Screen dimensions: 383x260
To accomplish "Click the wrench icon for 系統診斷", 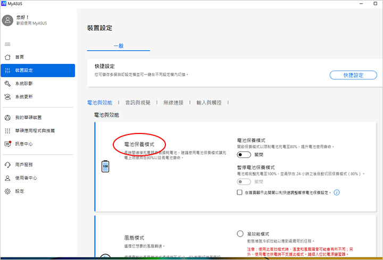I will click(7, 83).
